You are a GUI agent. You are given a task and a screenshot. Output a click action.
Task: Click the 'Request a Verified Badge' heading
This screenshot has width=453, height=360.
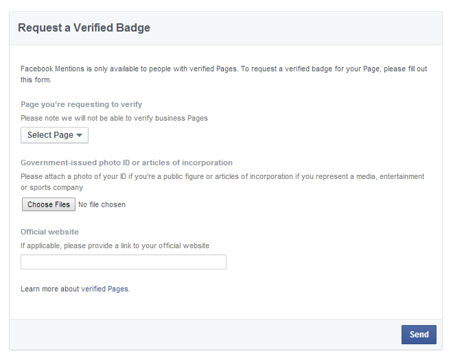tap(84, 27)
